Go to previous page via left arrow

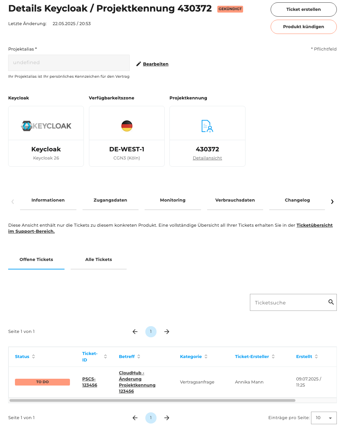click(135, 332)
